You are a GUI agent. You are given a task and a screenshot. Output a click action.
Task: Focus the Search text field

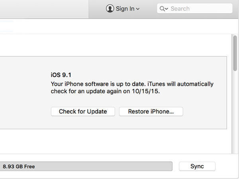tap(199, 9)
